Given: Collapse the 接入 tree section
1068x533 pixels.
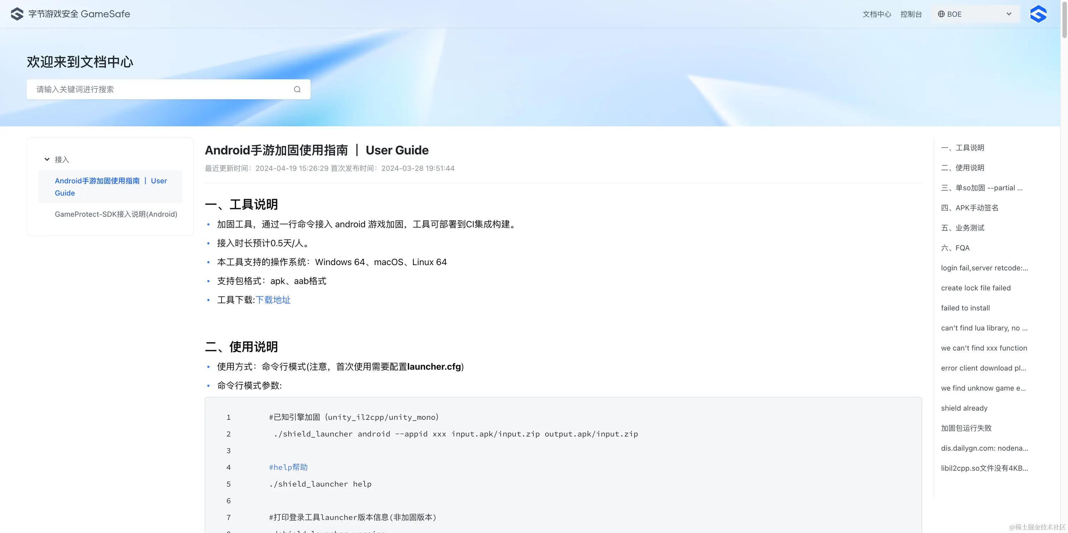Looking at the screenshot, I should (x=47, y=160).
